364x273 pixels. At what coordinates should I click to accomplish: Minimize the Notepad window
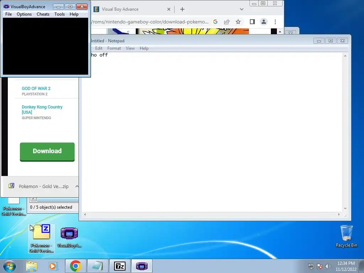pyautogui.click(x=319, y=41)
